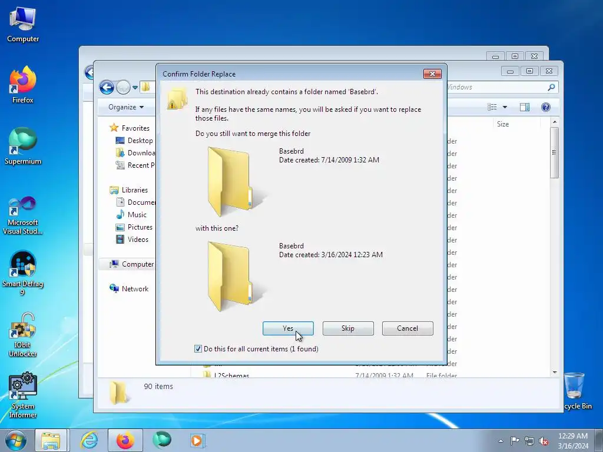Open Explorer help button
The height and width of the screenshot is (452, 603).
click(546, 107)
